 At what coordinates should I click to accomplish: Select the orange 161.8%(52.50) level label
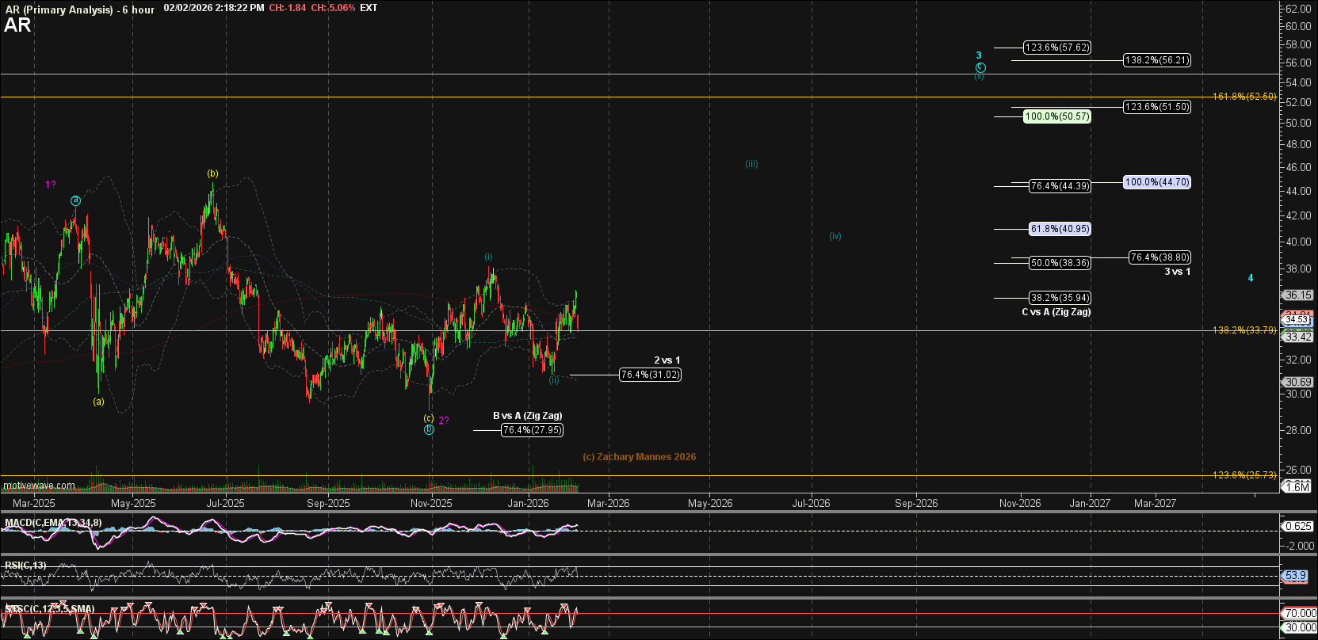[1244, 97]
